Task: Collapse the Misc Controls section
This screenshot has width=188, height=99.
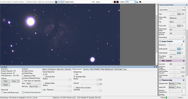Action: (x=160, y=61)
